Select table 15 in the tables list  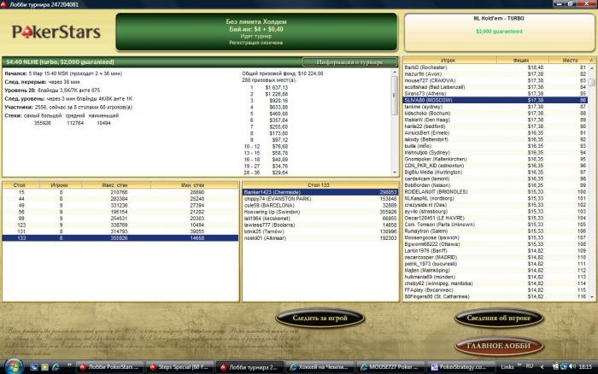click(120, 192)
